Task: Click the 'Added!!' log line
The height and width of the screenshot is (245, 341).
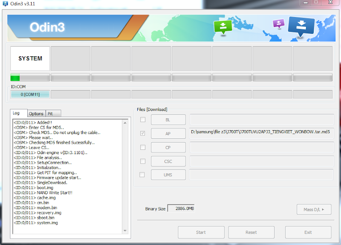Action: 33,122
